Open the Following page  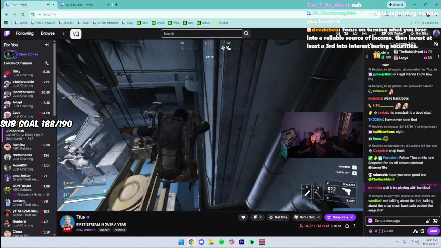pos(25,33)
